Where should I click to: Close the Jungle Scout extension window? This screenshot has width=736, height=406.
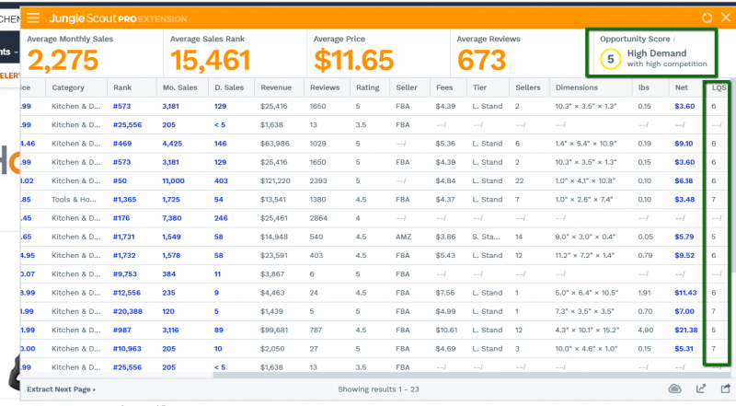tap(726, 17)
